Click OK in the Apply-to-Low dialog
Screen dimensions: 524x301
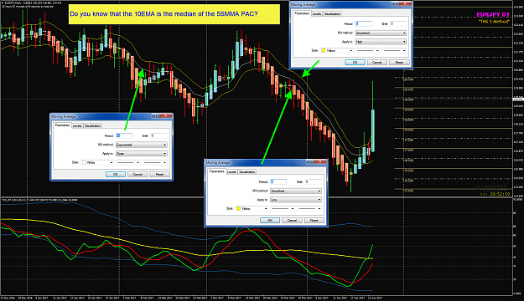click(x=270, y=221)
